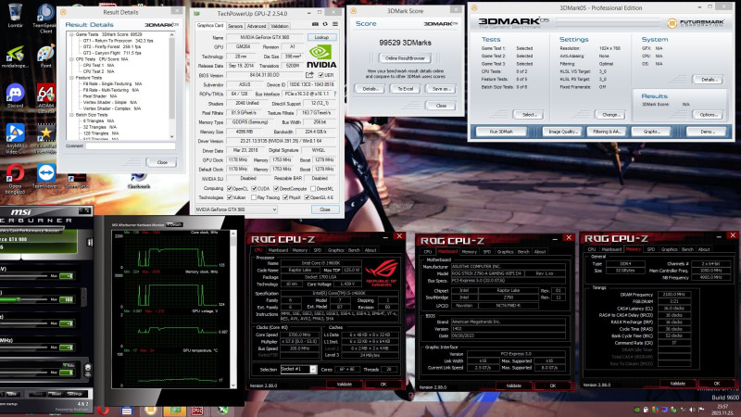Viewport: 741px width, 417px height.
Task: Click the Result Details scrollbar down arrow
Action: tap(172, 136)
